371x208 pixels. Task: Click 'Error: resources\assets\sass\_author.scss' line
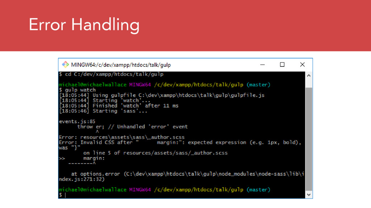[122, 137]
